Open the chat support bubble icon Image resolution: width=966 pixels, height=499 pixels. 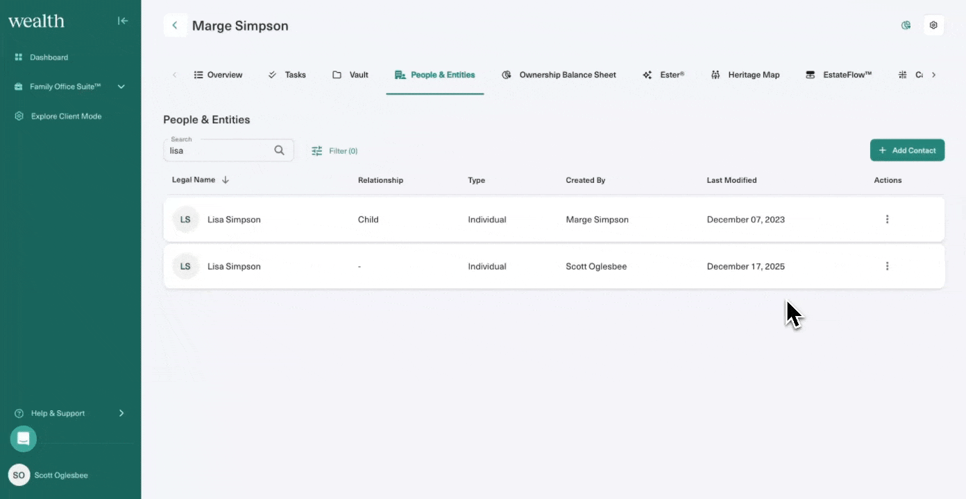pyautogui.click(x=23, y=439)
